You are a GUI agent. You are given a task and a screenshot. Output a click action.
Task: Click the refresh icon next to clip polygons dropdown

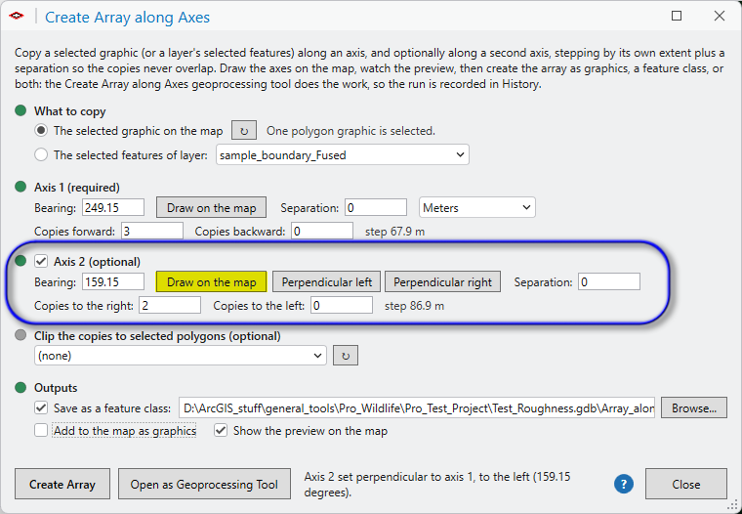[346, 356]
